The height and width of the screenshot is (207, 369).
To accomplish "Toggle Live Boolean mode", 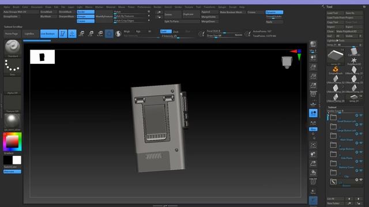I will click(48, 34).
